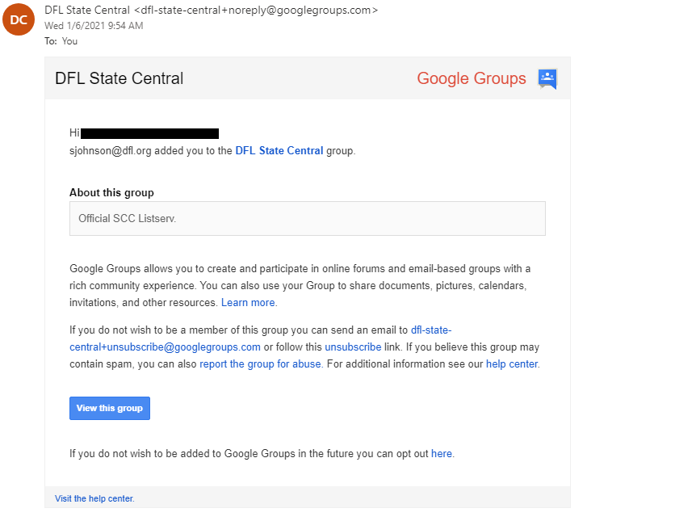The width and height of the screenshot is (675, 521).
Task: Click the date Wed 1/6/2021 9:54 AM
Action: 94,26
